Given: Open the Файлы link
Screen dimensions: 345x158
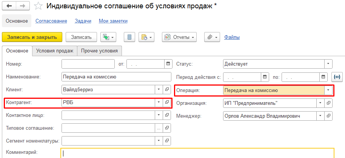Looking at the screenshot, I should point(232,37).
